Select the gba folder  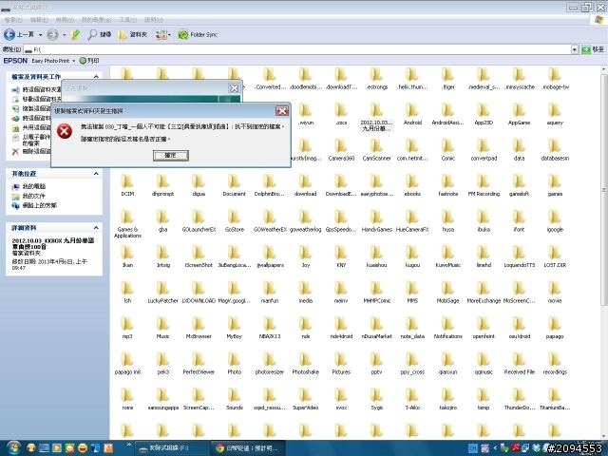(x=162, y=221)
